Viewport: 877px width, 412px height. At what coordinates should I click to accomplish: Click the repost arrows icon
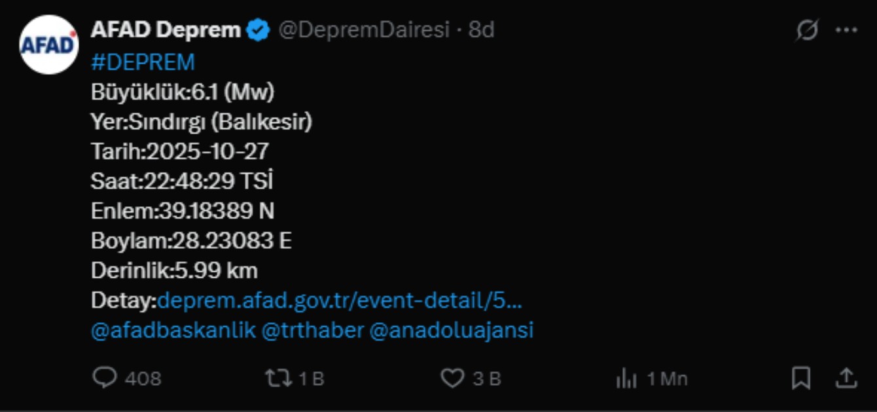[x=277, y=378]
